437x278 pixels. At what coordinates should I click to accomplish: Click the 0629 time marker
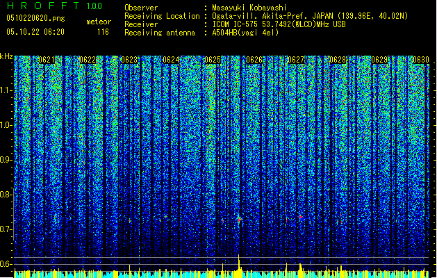tap(379, 60)
